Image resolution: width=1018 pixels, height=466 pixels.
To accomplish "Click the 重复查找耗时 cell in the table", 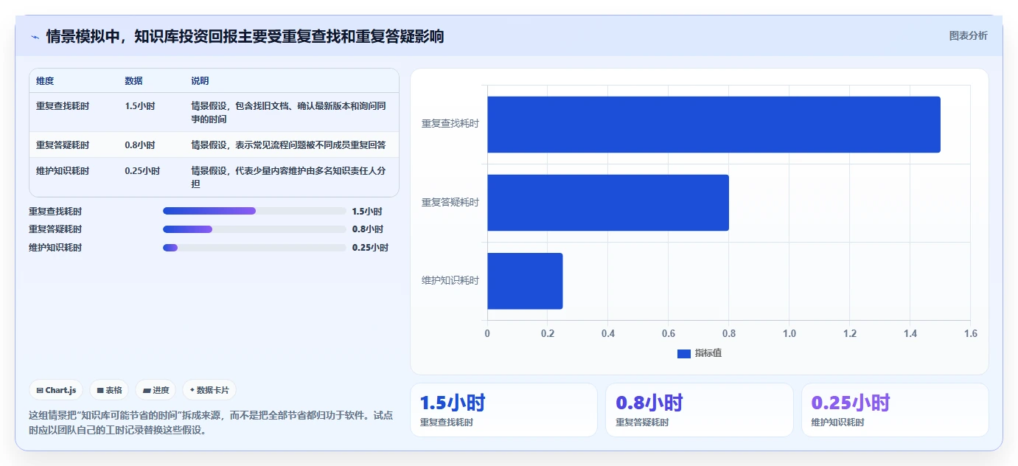I will (63, 106).
